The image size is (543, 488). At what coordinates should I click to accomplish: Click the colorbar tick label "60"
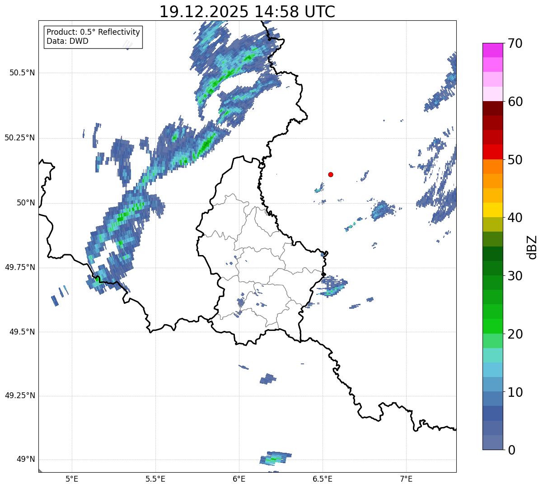pos(515,102)
